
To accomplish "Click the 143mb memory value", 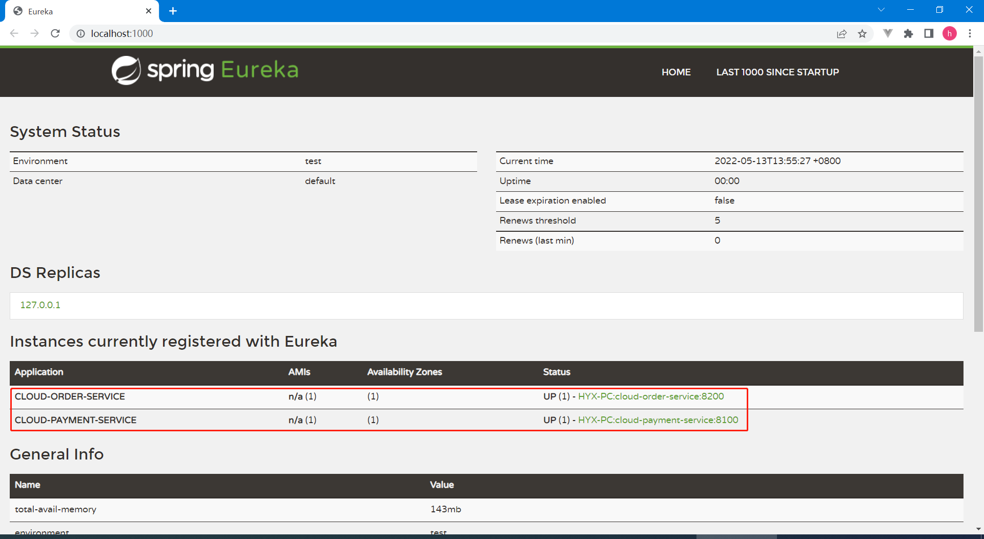I will point(445,509).
